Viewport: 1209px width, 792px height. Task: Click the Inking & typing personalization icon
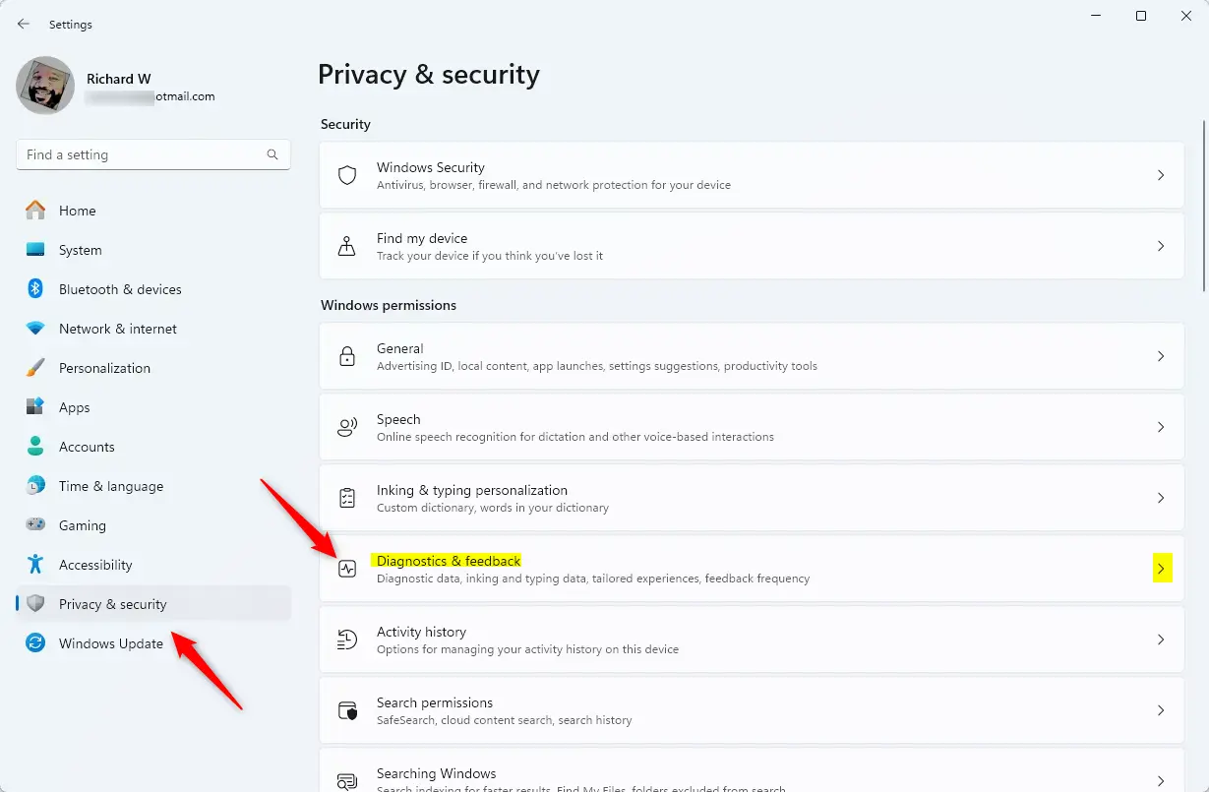tap(347, 498)
